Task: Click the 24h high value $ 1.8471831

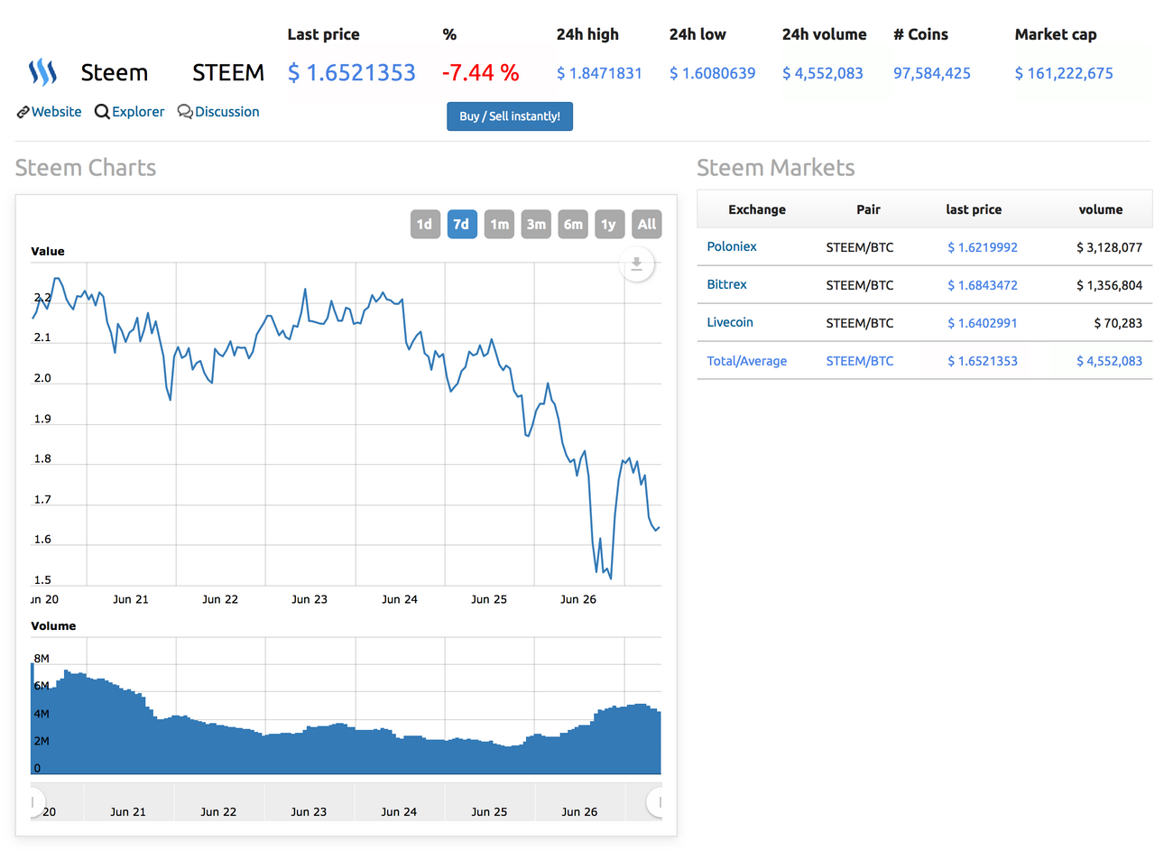Action: pyautogui.click(x=599, y=73)
